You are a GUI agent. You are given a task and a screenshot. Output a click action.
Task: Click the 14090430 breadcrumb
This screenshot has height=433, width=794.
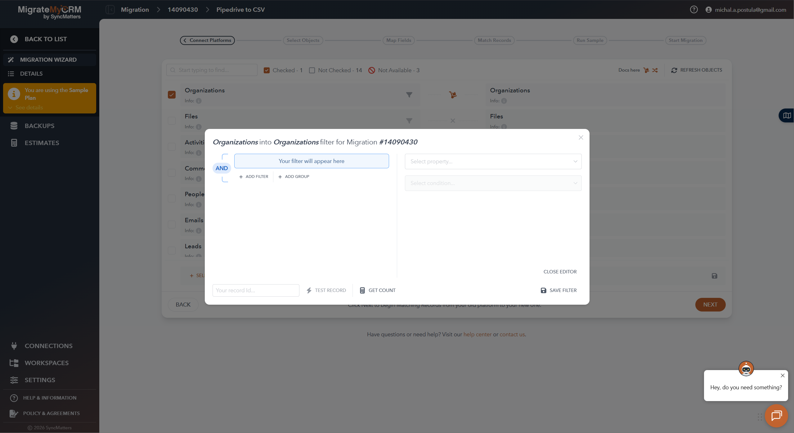tap(183, 10)
